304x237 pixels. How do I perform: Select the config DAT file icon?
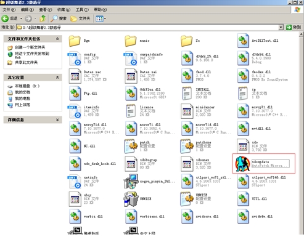75,58
